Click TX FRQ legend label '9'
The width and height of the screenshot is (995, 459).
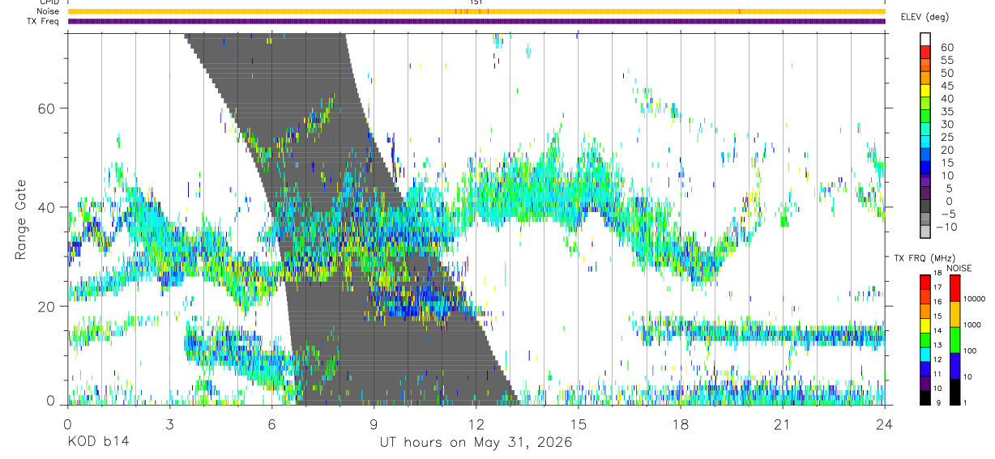click(x=938, y=403)
